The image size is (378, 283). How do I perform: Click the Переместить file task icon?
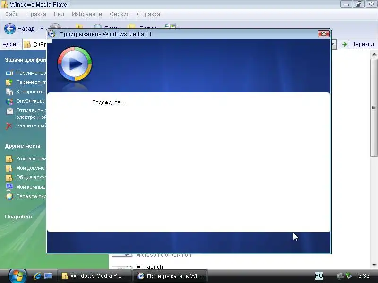click(9, 82)
